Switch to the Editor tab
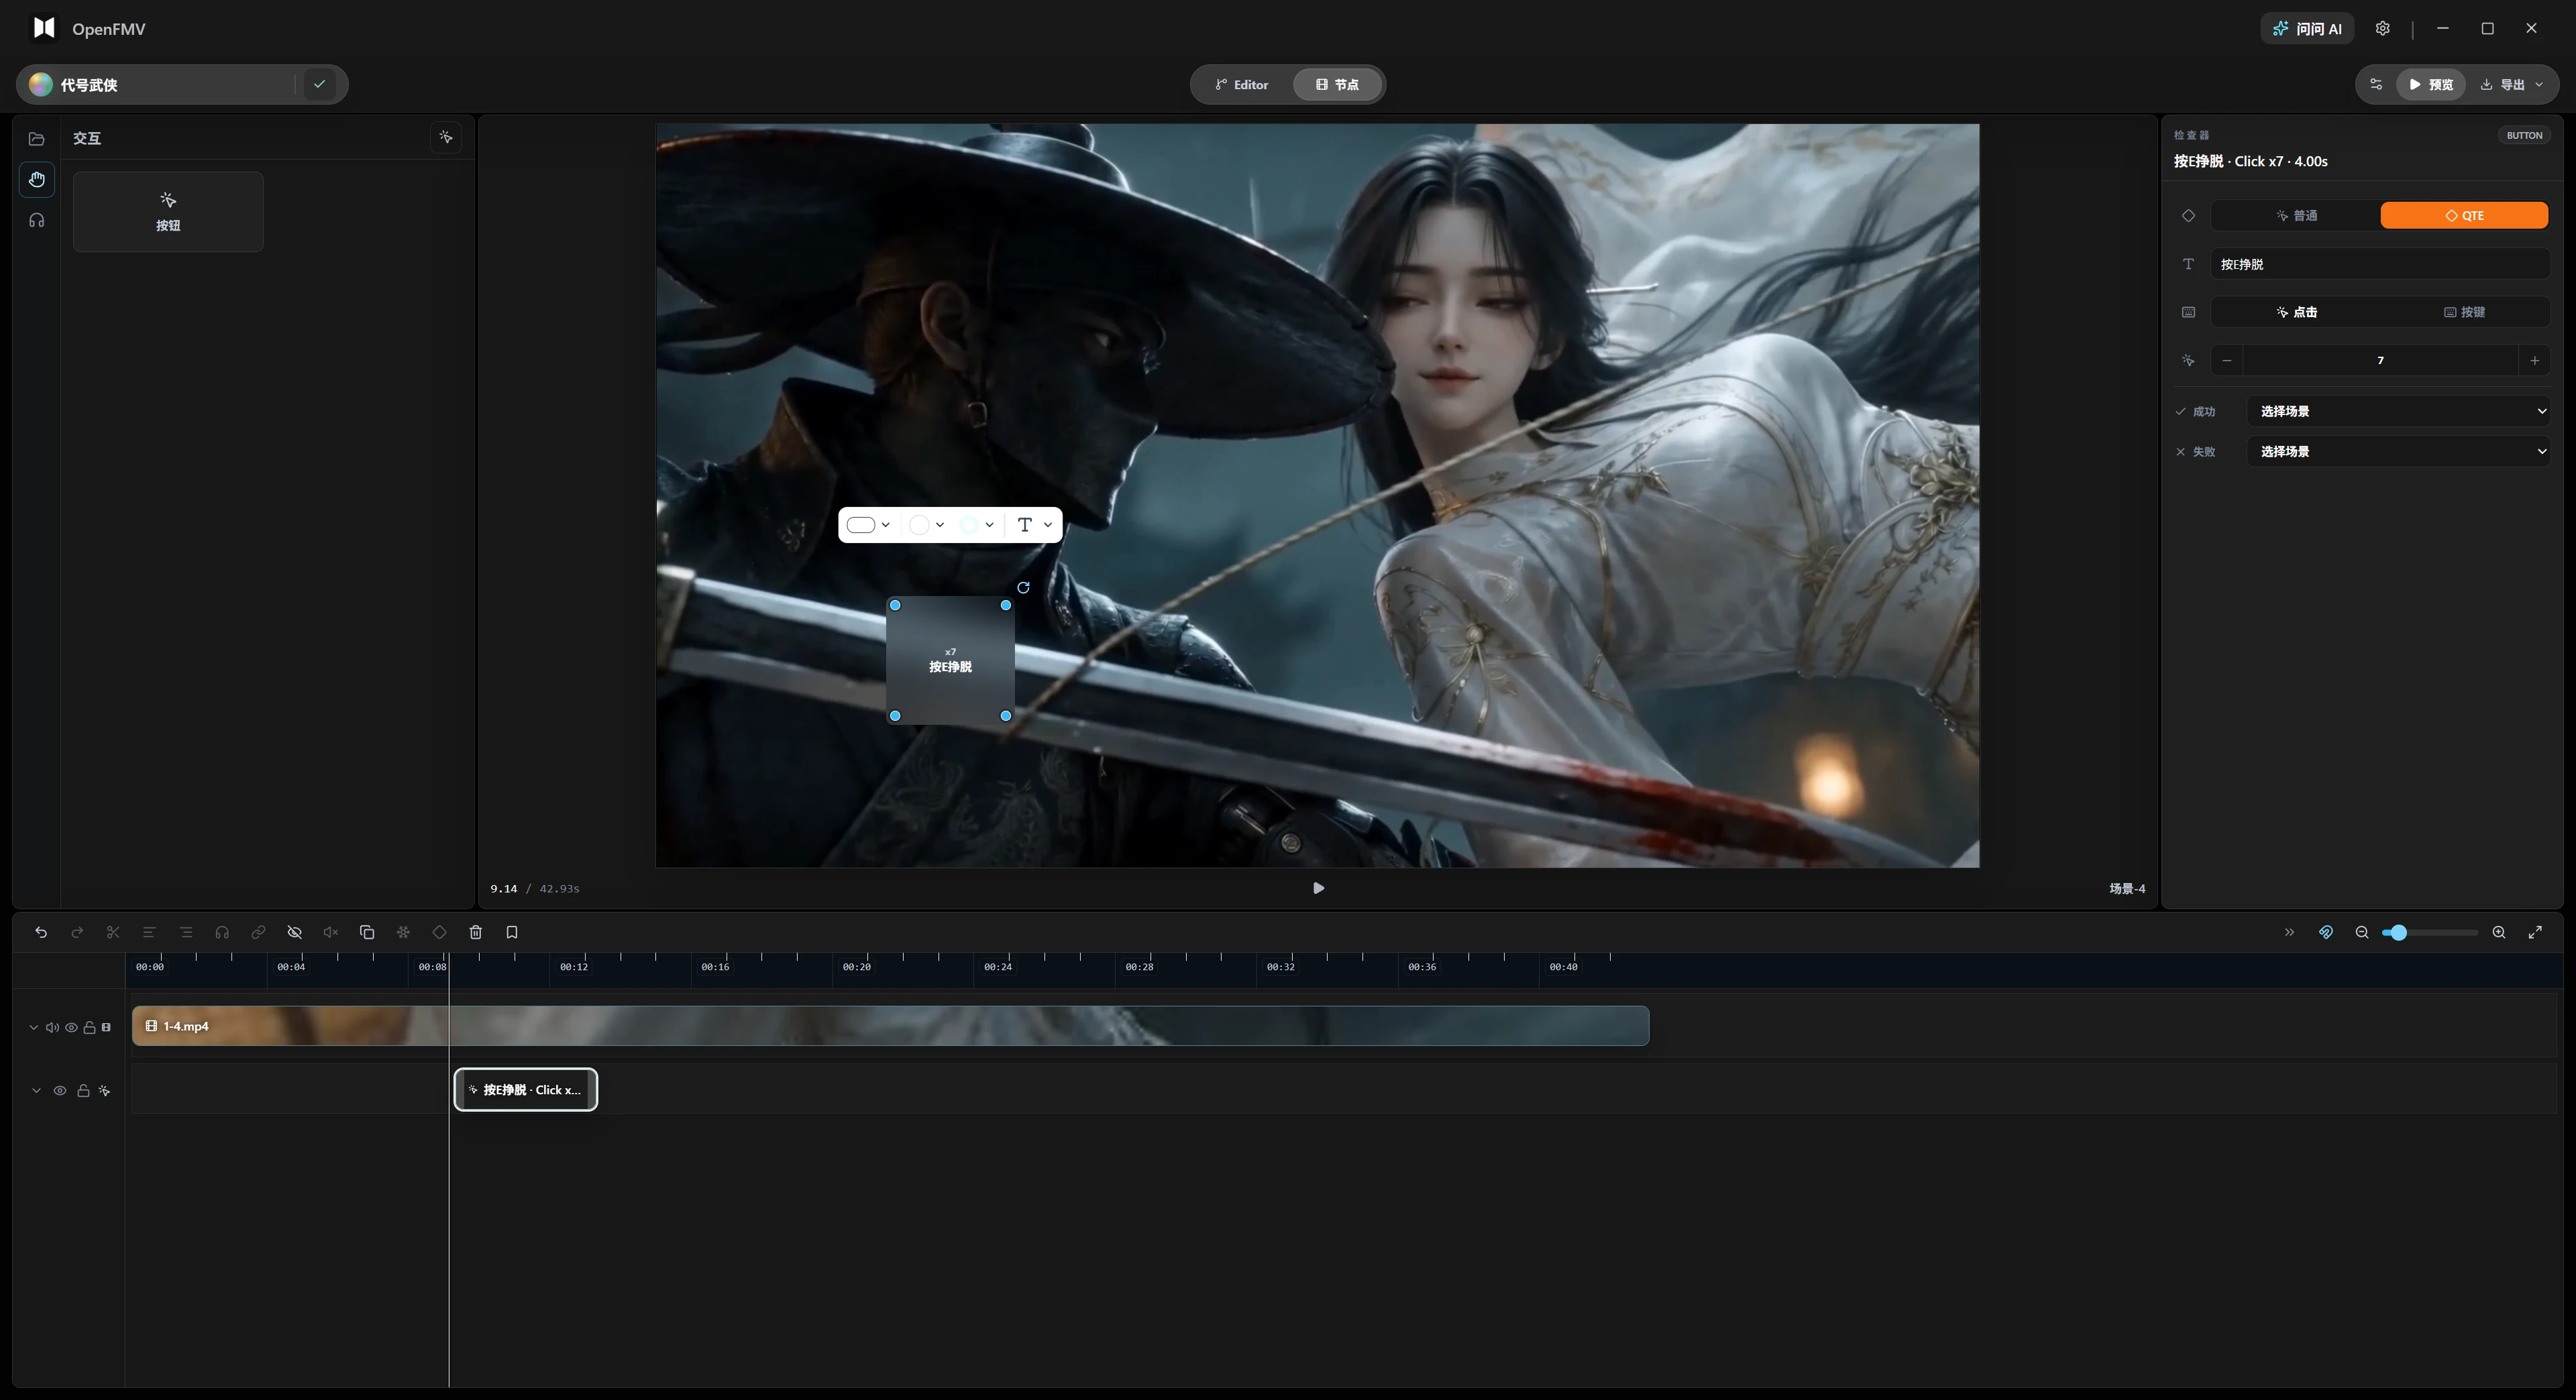Viewport: 2576px width, 1400px height. [x=1242, y=84]
